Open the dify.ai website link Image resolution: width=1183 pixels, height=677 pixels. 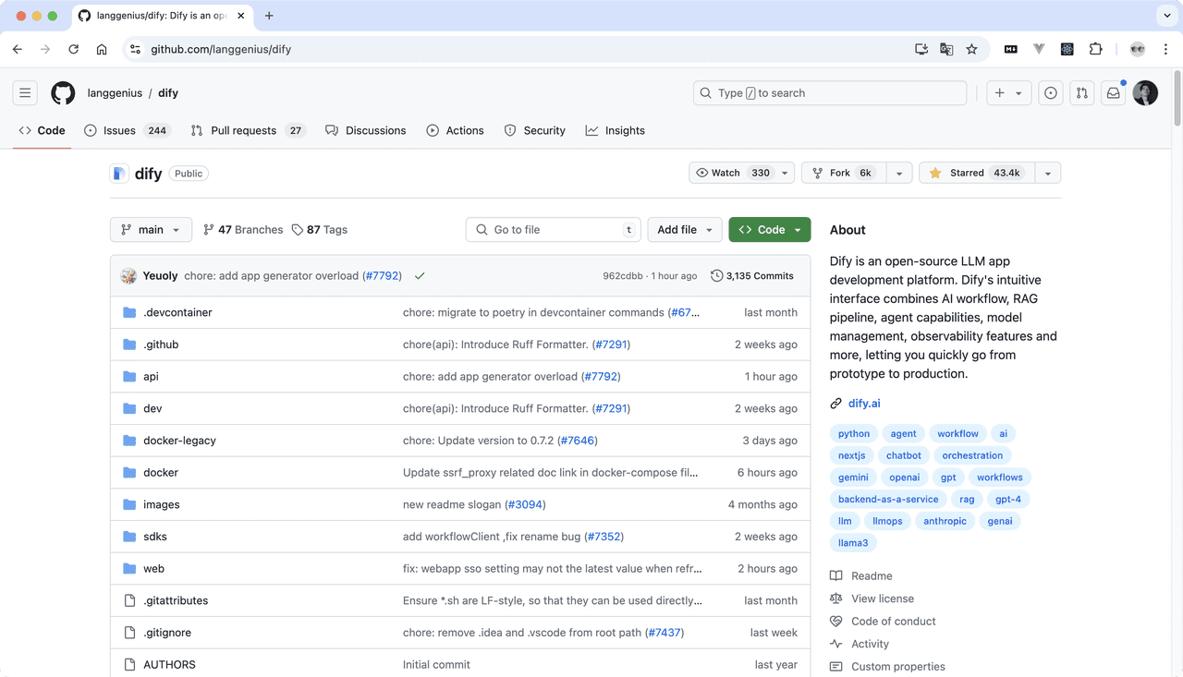(864, 404)
